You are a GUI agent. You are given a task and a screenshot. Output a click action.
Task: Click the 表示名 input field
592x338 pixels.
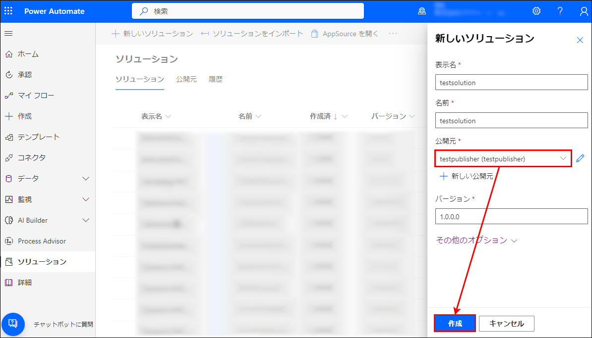tap(511, 82)
